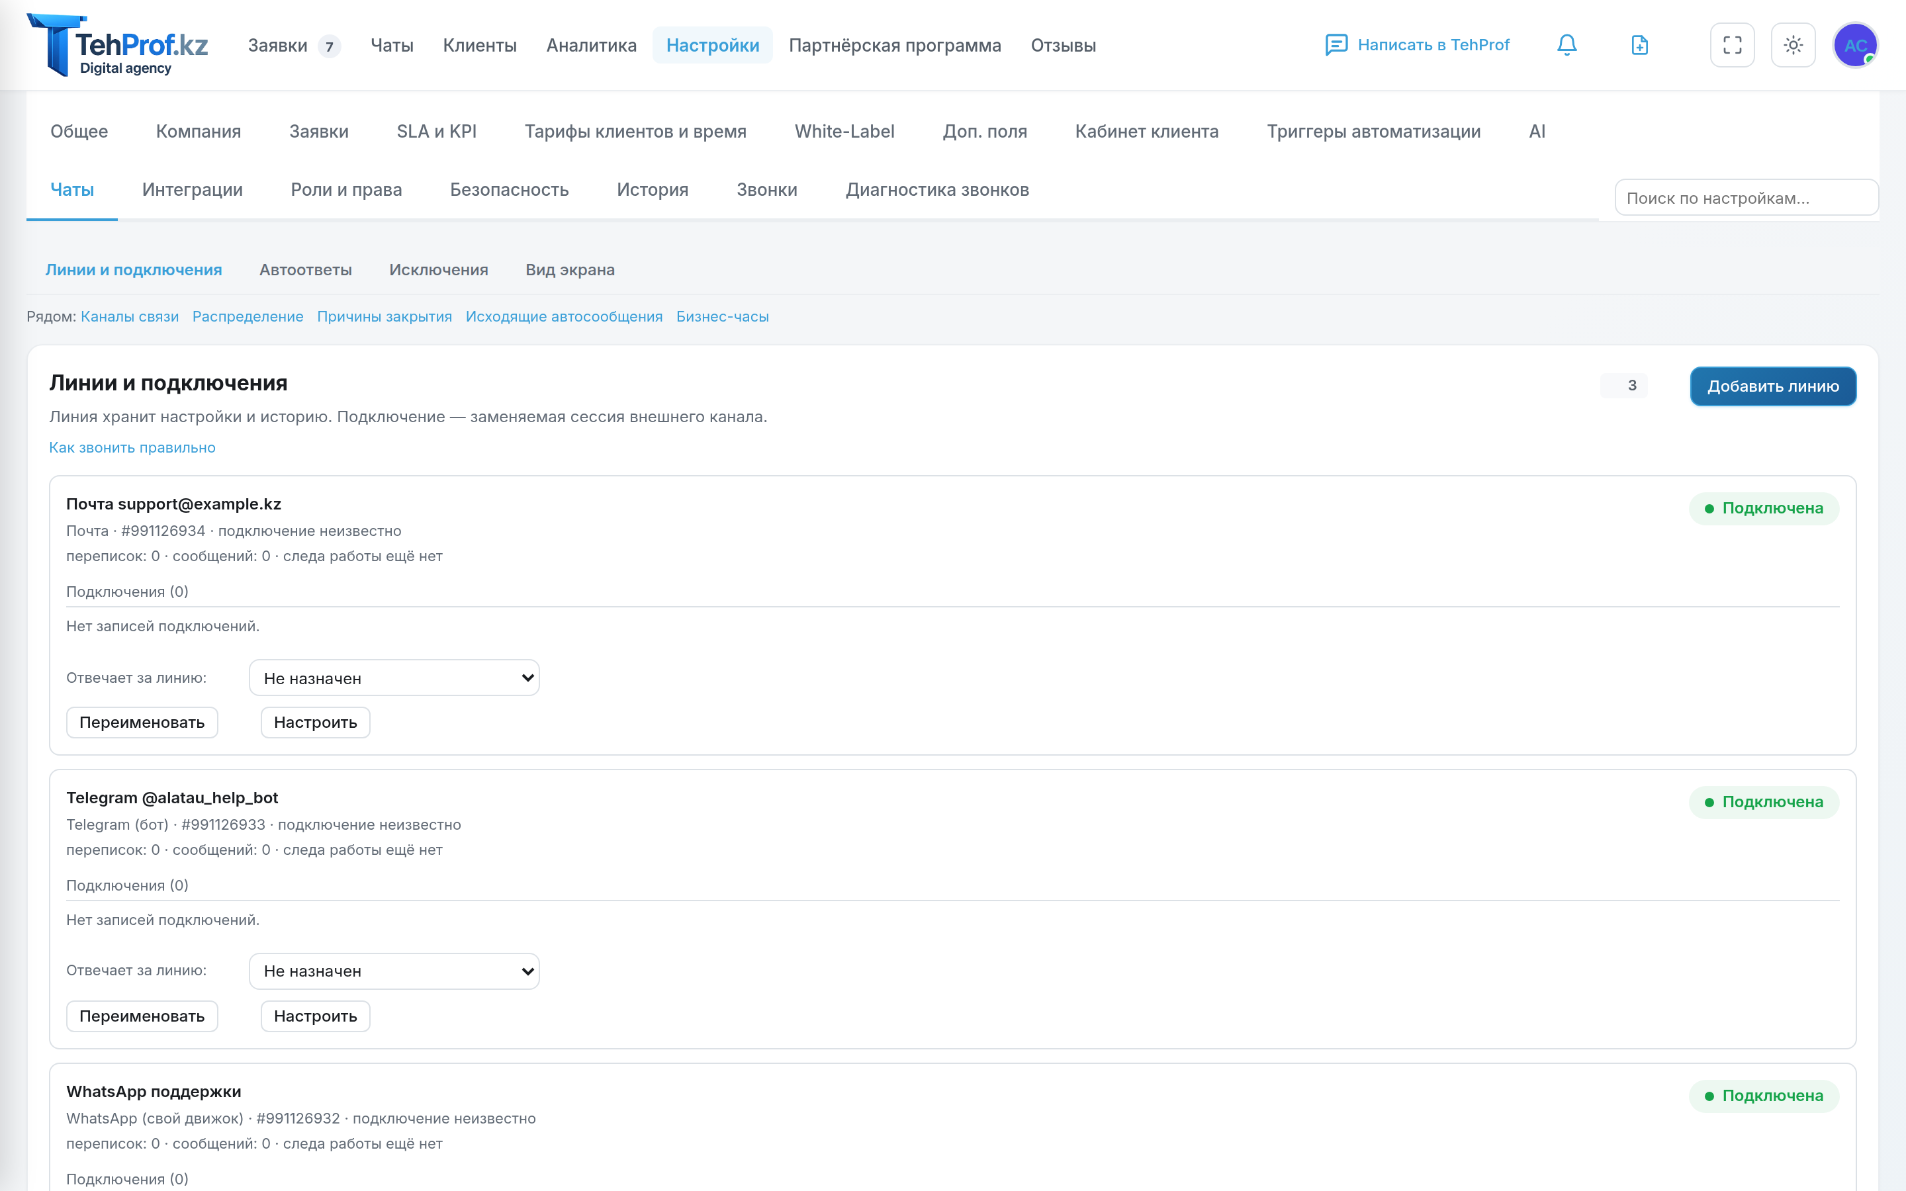Rename the Почта support@example.kz line
This screenshot has height=1191, width=1906.
(x=142, y=723)
